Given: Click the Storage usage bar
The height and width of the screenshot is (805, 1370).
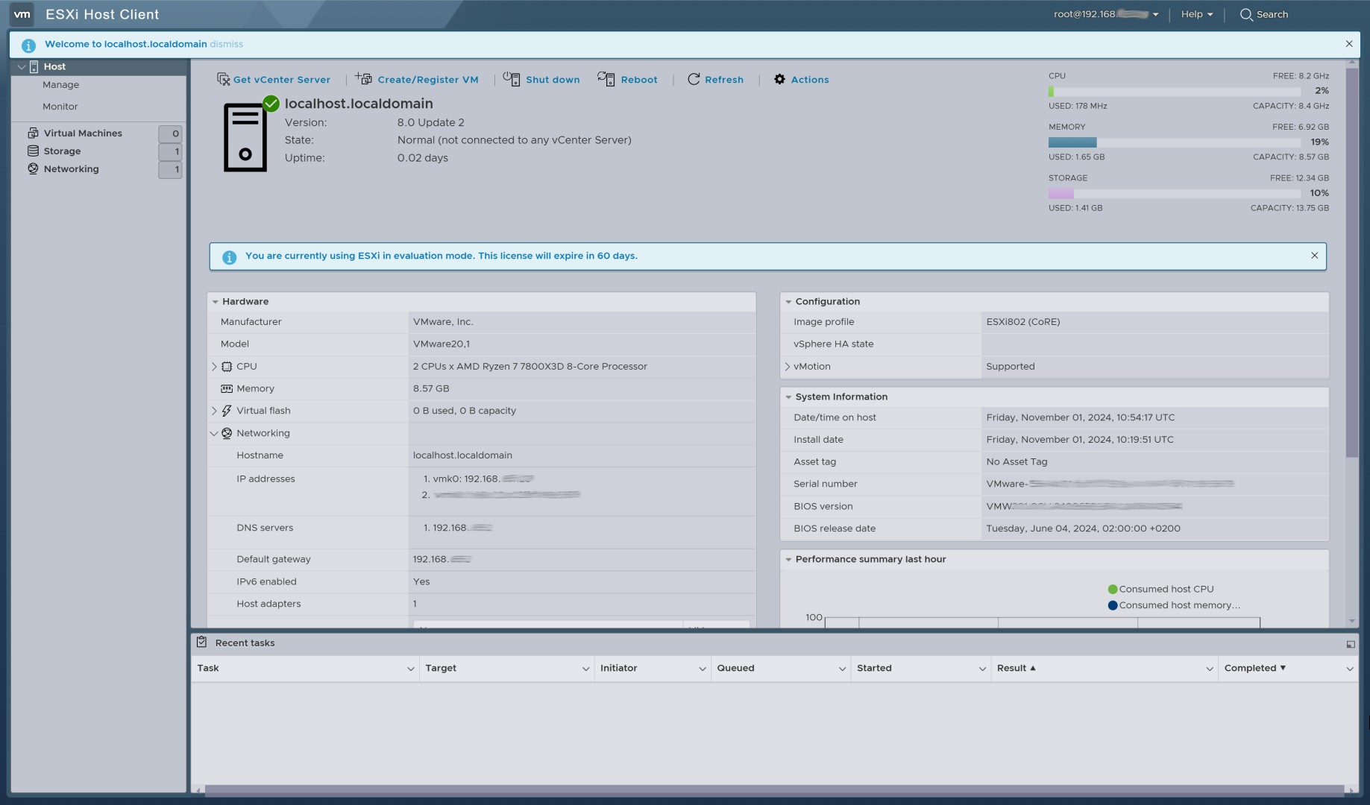Looking at the screenshot, I should pyautogui.click(x=1175, y=194).
